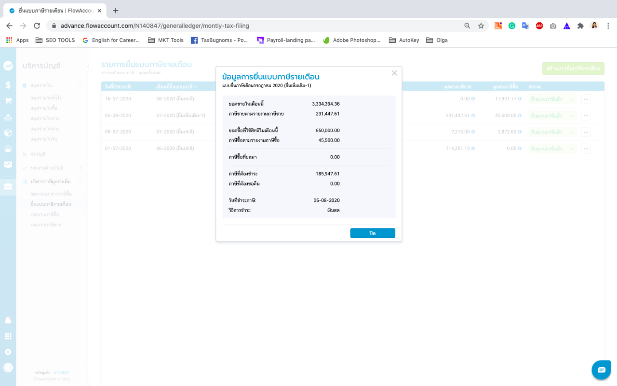Reload the page in Chrome

tap(37, 26)
